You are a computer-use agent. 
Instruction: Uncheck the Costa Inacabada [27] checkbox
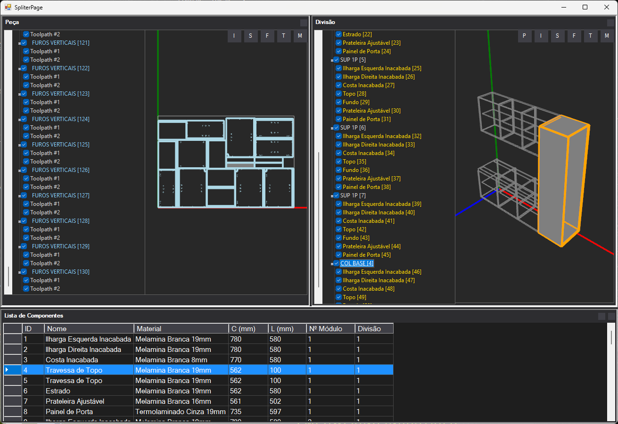point(338,85)
